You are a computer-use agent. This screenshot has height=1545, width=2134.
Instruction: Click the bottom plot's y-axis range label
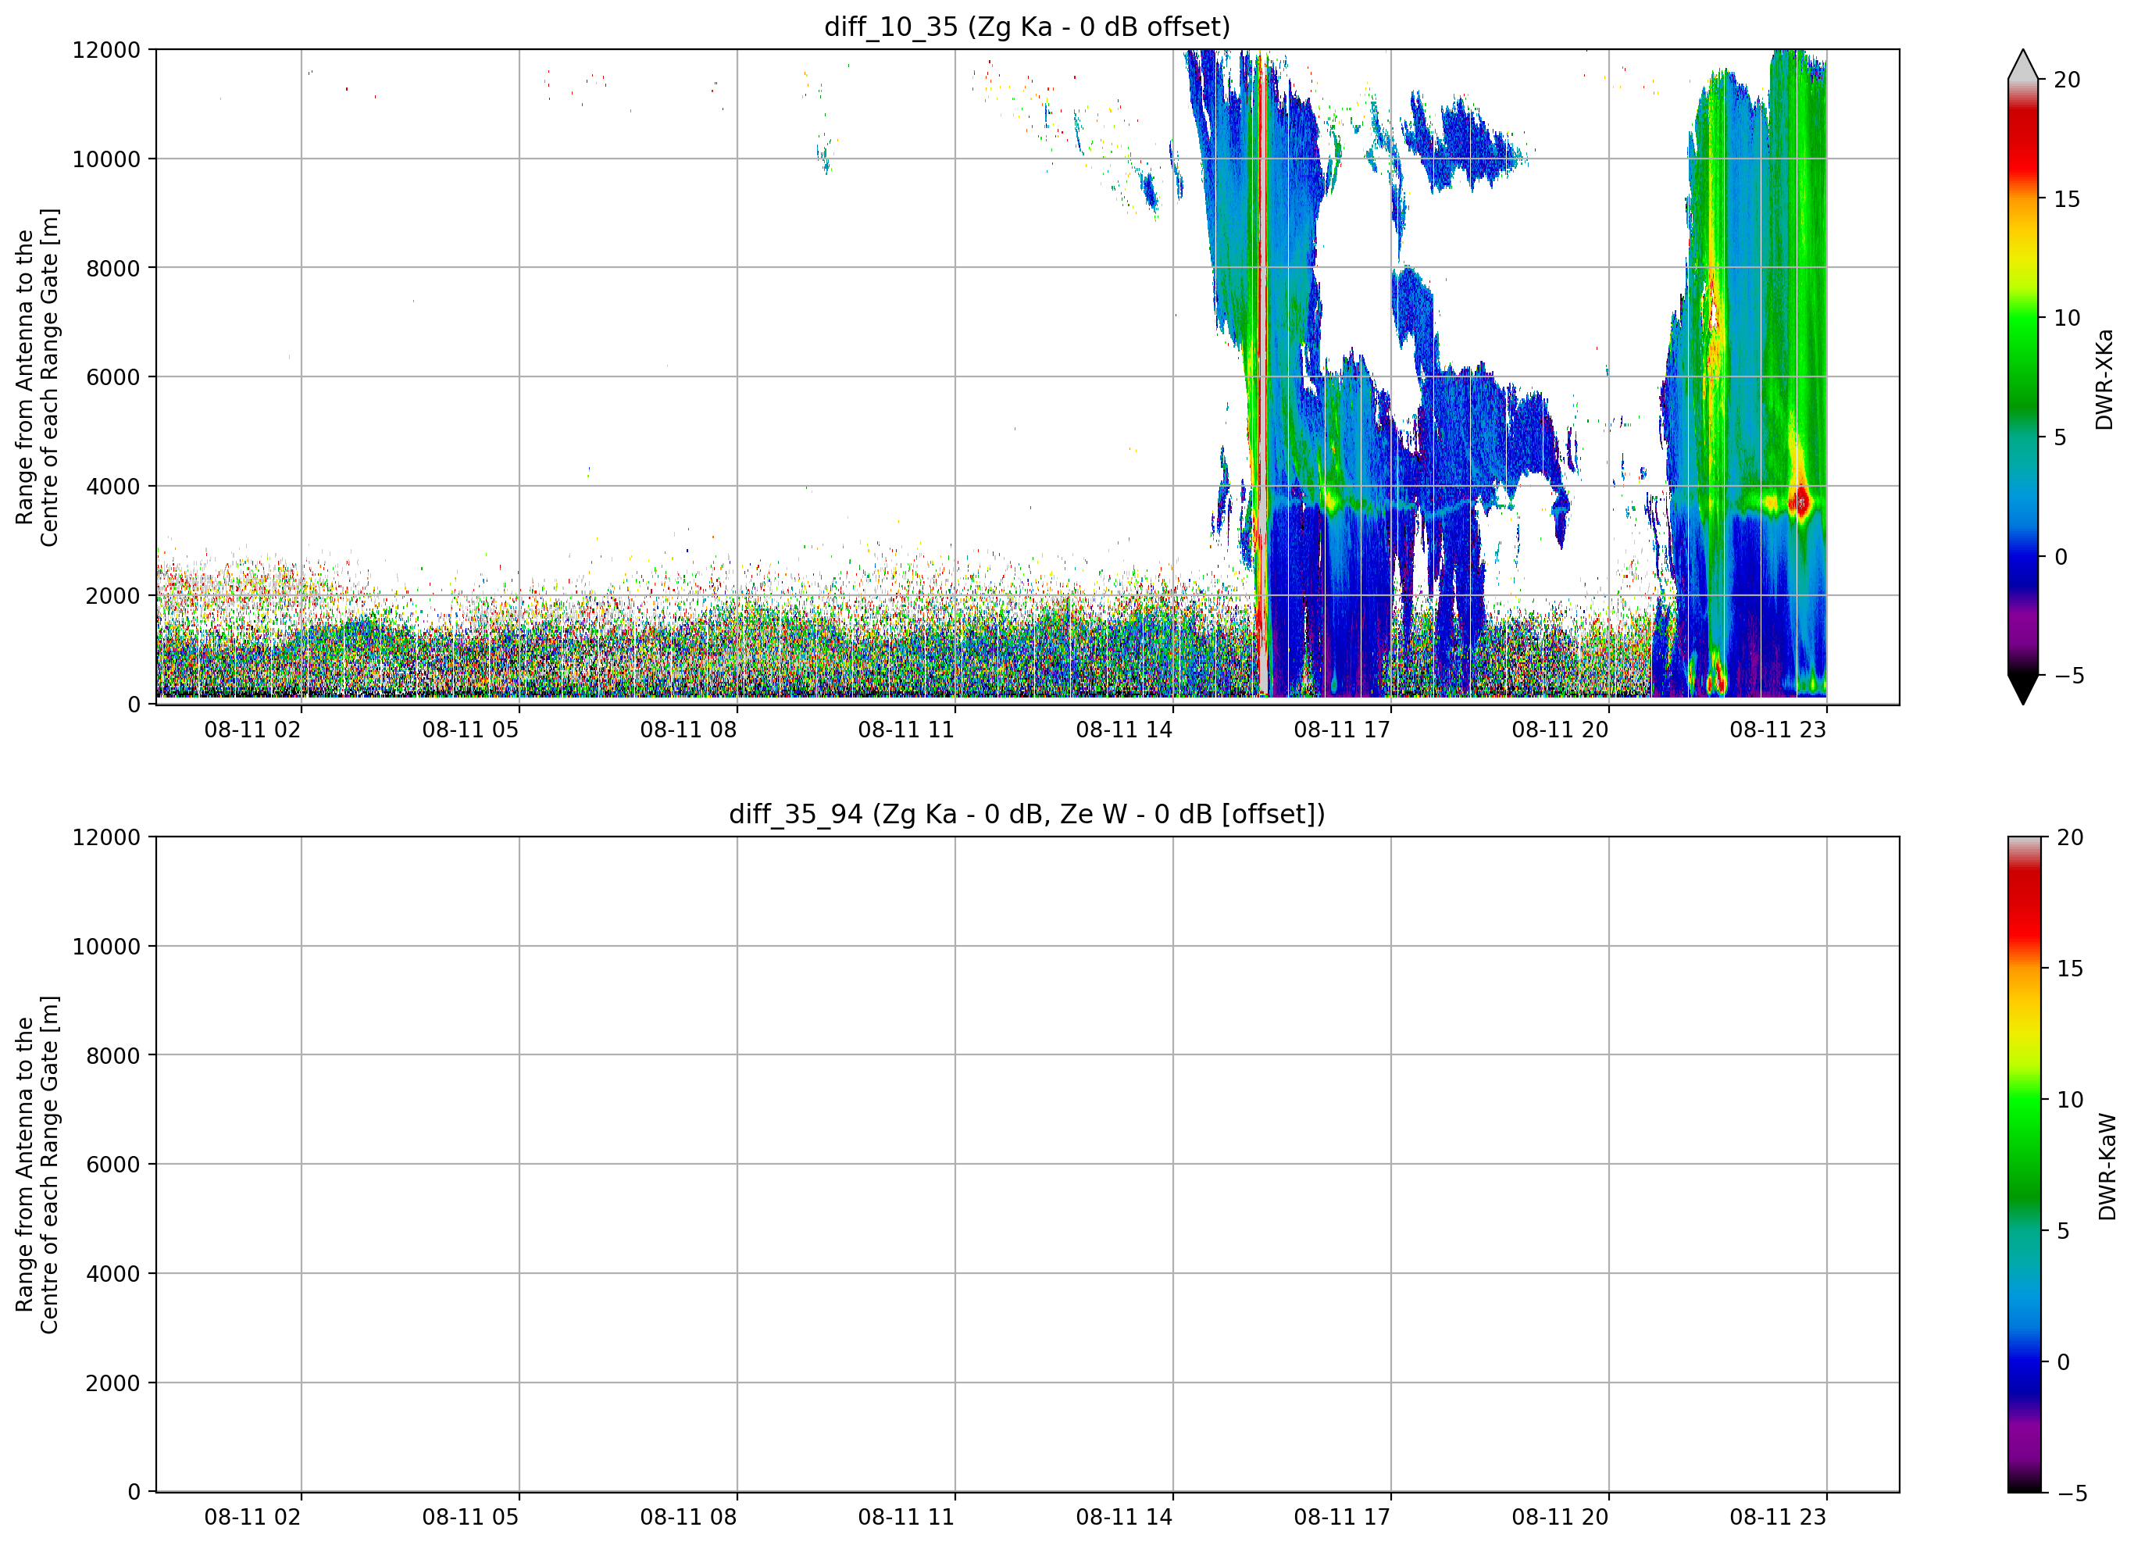(x=37, y=1165)
